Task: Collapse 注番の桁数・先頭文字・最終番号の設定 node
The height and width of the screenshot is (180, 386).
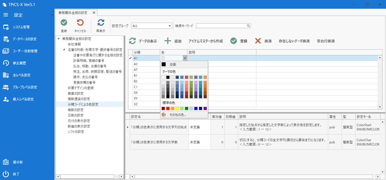Action: coord(64,50)
